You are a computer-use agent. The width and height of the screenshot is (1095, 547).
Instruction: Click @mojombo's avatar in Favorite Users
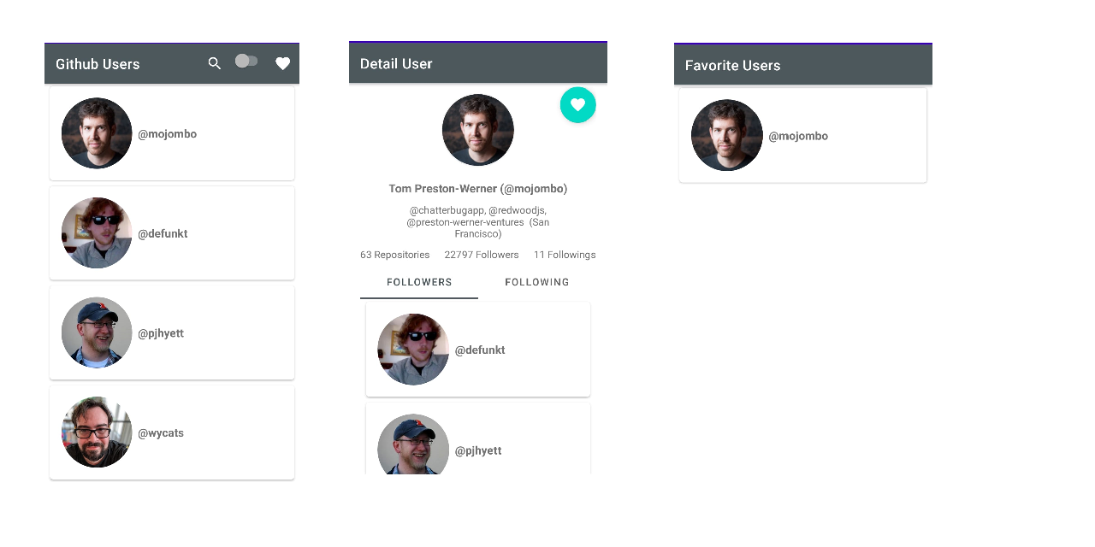[726, 135]
